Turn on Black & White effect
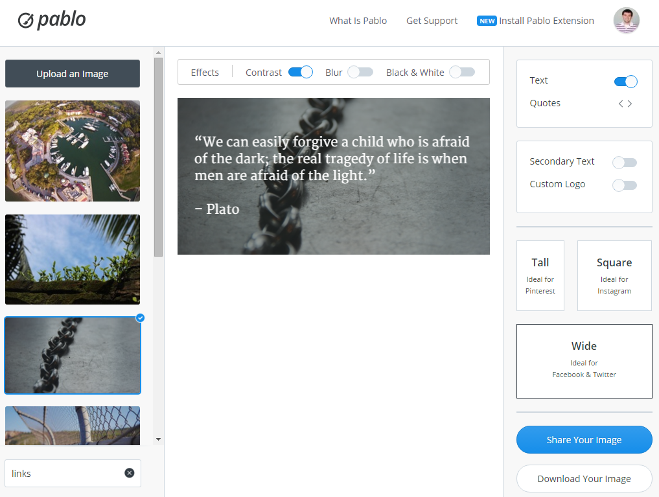This screenshot has width=659, height=497. coord(461,72)
